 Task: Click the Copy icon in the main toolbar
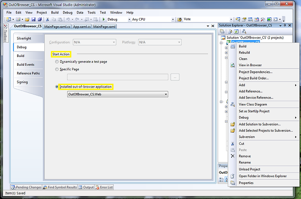point(54,19)
